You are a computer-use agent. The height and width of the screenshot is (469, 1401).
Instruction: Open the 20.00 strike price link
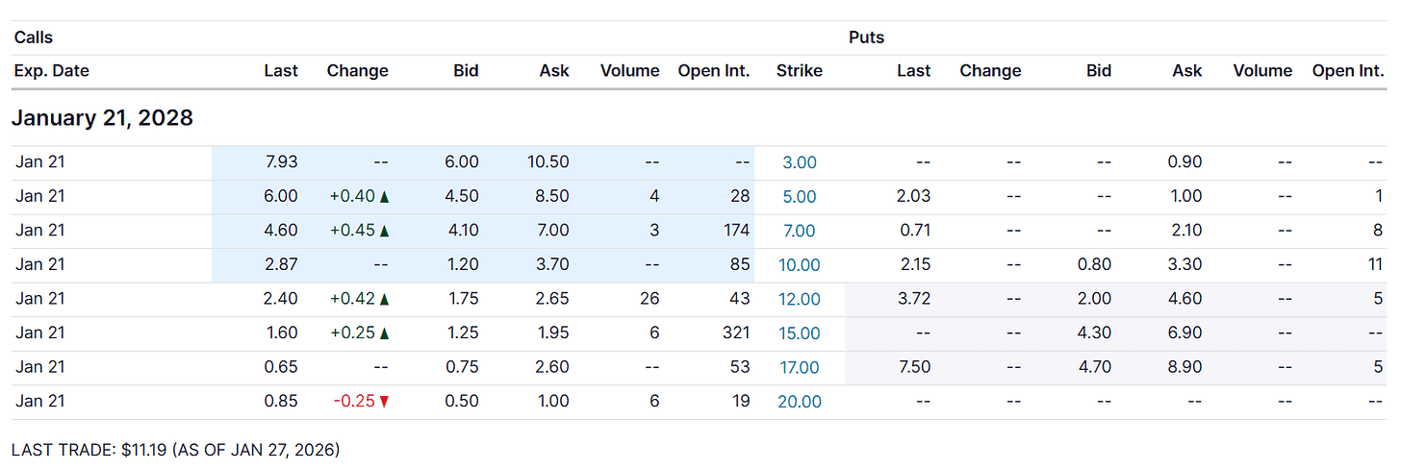(x=800, y=402)
